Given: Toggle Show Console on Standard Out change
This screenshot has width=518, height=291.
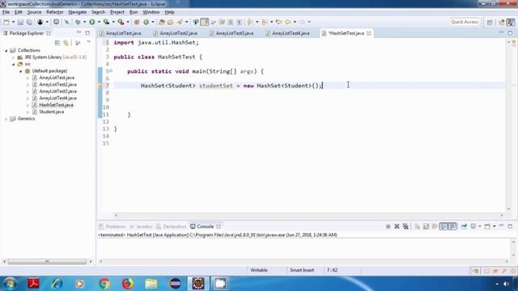Looking at the screenshot, I should [x=444, y=226].
